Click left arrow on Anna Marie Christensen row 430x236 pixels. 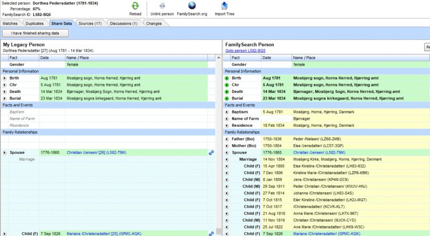pos(227,213)
